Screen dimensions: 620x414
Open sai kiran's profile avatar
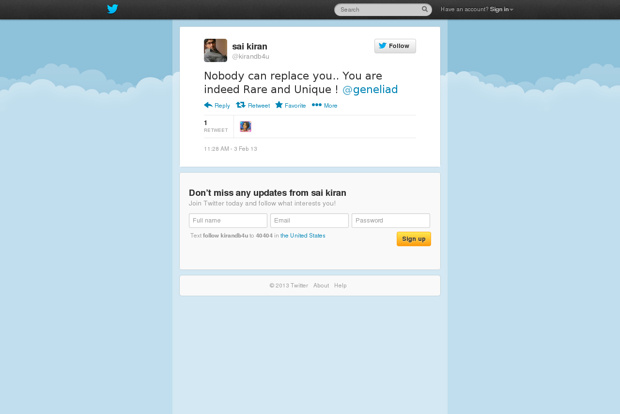(x=216, y=50)
